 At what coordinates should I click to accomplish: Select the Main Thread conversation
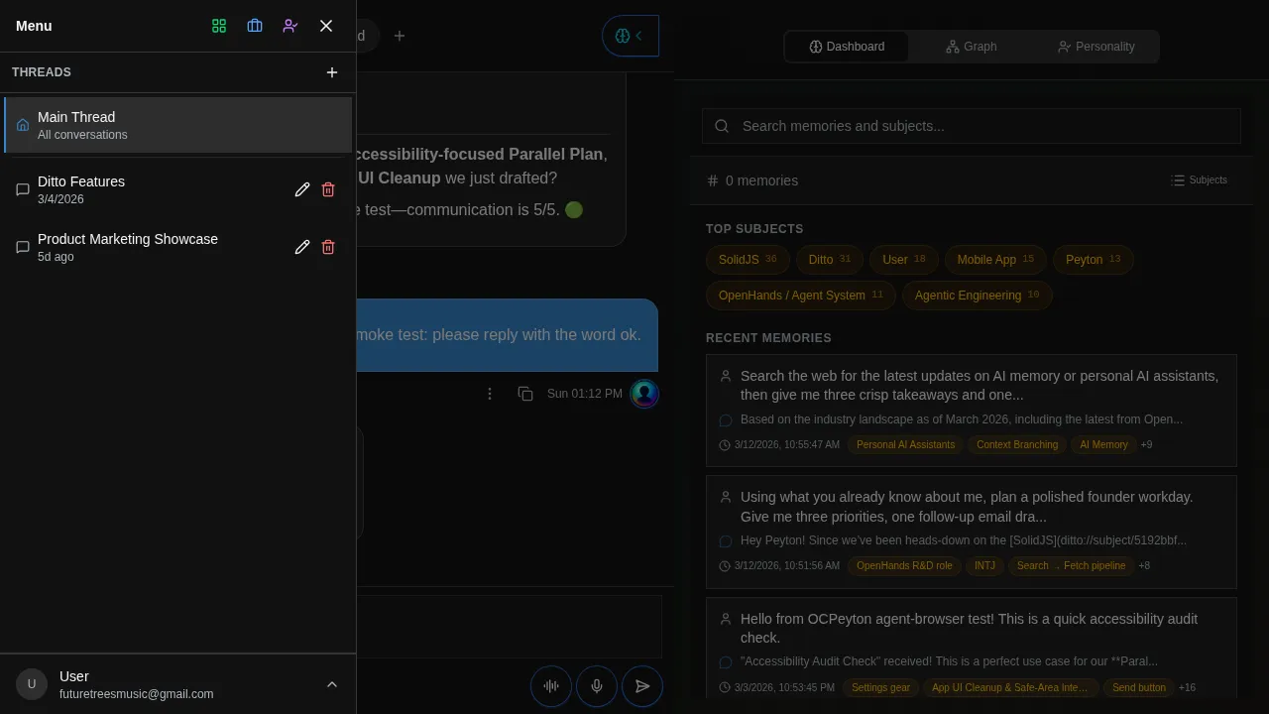coord(178,125)
